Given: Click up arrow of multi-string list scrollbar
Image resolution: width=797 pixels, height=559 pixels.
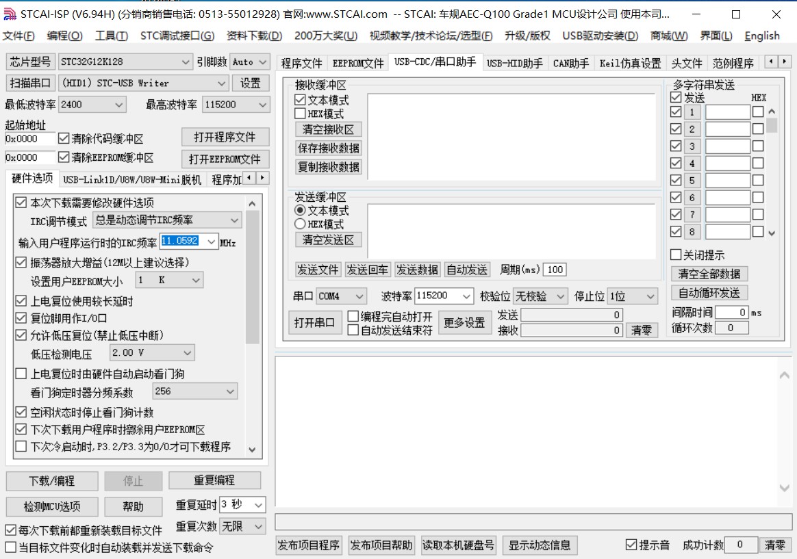Looking at the screenshot, I should pyautogui.click(x=772, y=112).
